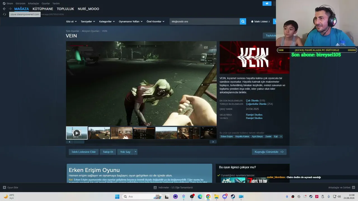Select the Açık Dünya tag
The height and width of the screenshot is (201, 358).
click(x=257, y=137)
